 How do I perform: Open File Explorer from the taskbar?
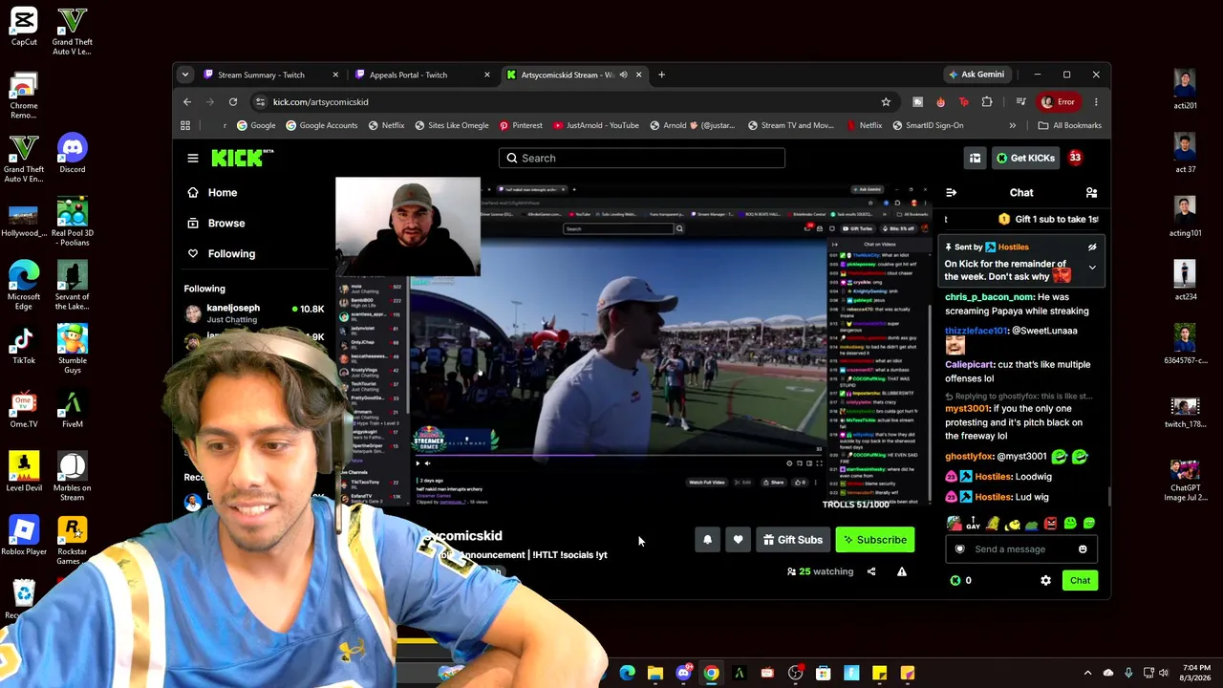(655, 673)
